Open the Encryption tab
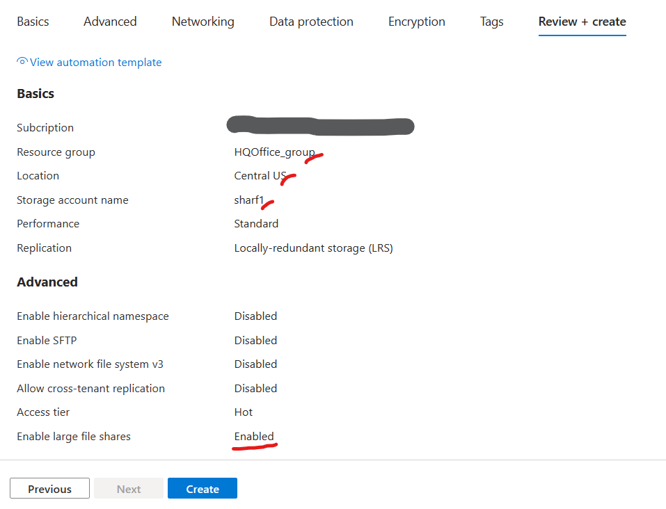 (416, 22)
